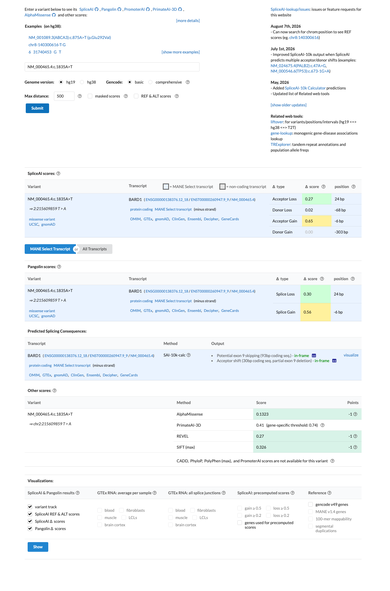Uncheck Pangolin Δ scores checkbox

30,529
